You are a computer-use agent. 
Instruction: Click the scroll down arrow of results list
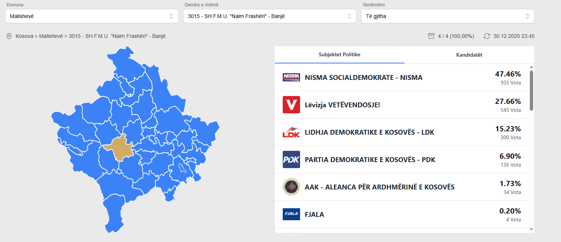(531, 229)
